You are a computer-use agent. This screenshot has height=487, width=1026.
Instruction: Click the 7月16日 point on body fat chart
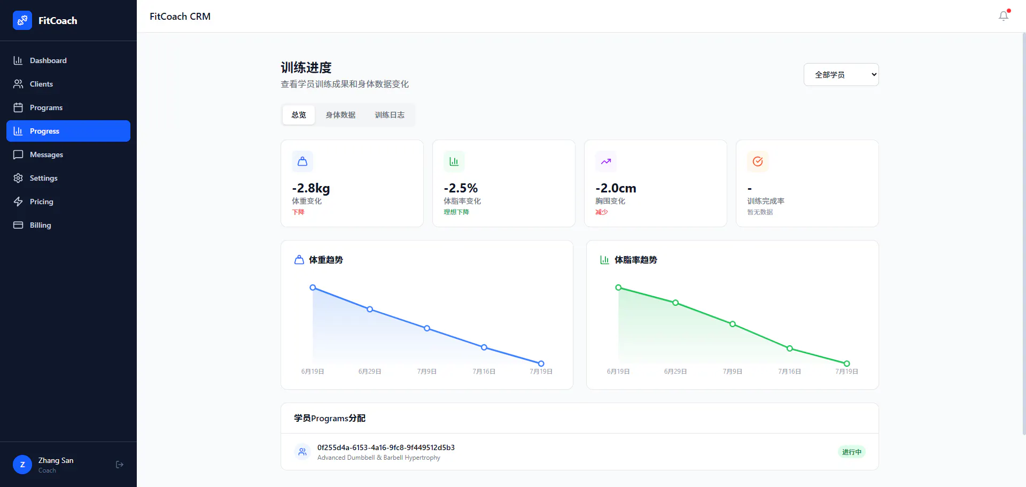tap(790, 349)
